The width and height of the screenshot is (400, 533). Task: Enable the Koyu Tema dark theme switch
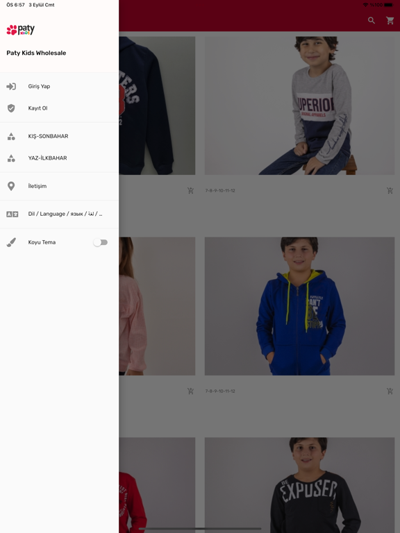[101, 242]
